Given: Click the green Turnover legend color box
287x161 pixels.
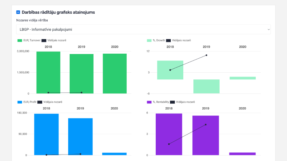Looking at the screenshot, I should click(x=20, y=40).
